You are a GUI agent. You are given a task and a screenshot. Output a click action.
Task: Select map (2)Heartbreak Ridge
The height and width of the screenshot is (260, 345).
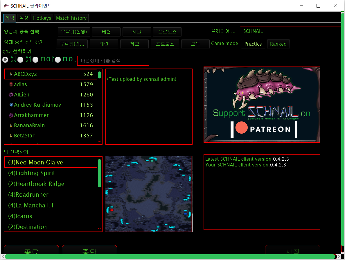[x=51, y=184]
